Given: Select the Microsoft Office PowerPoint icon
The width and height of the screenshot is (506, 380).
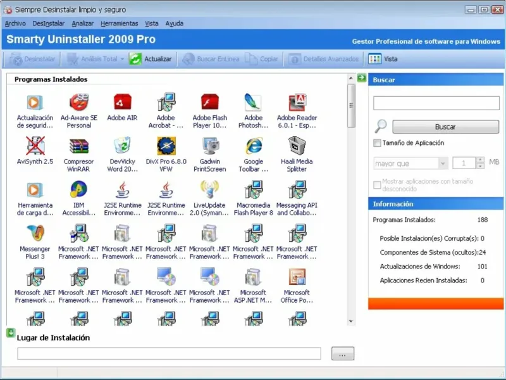Looking at the screenshot, I should coord(297,277).
